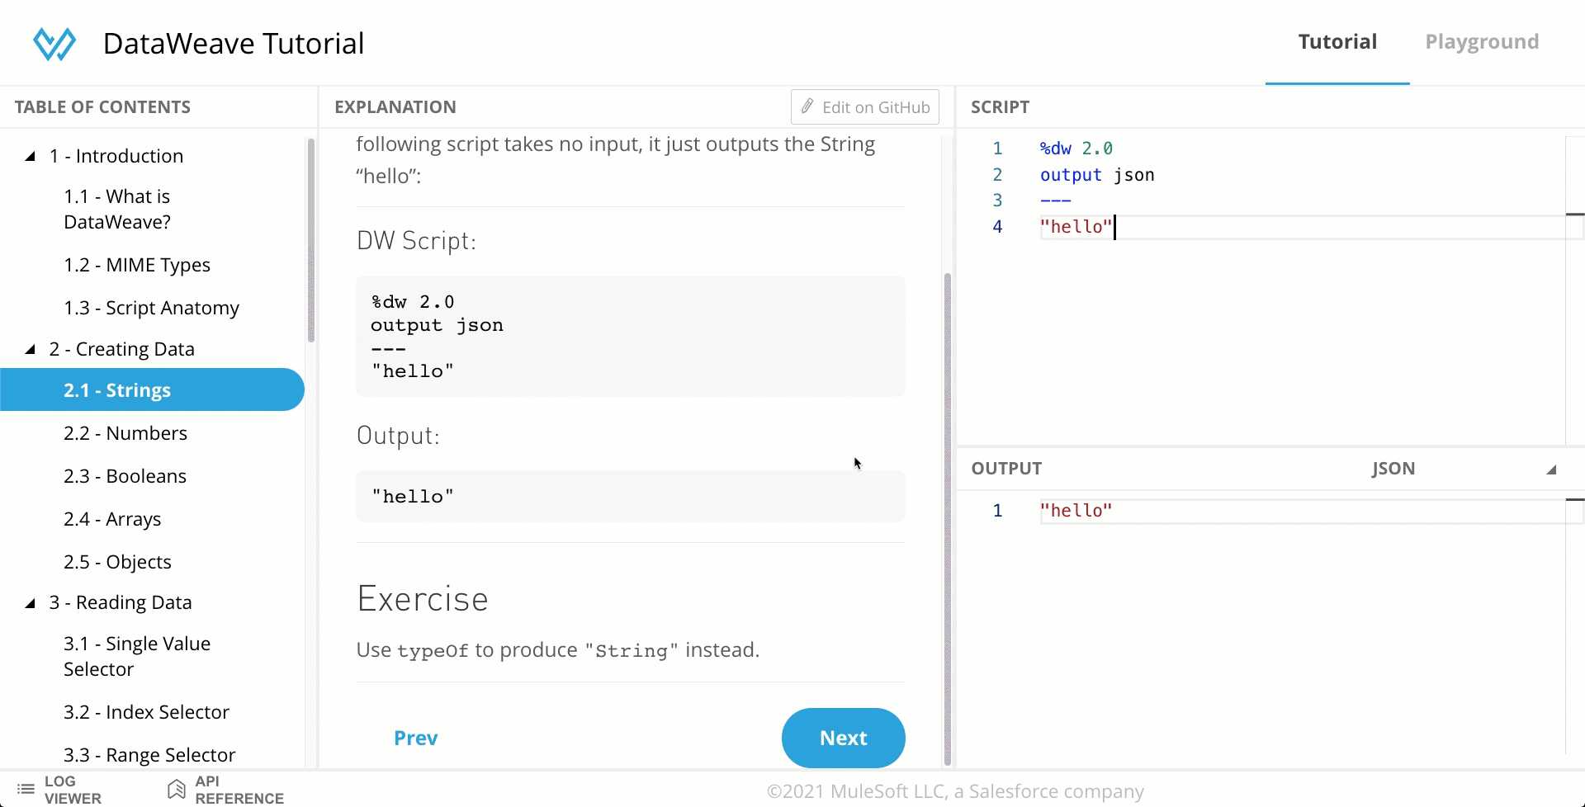1585x807 pixels.
Task: Switch to the Playground tab
Action: 1481,41
